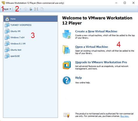
Task: Expand the power options dropdown arrow
Action: (x=20, y=9)
